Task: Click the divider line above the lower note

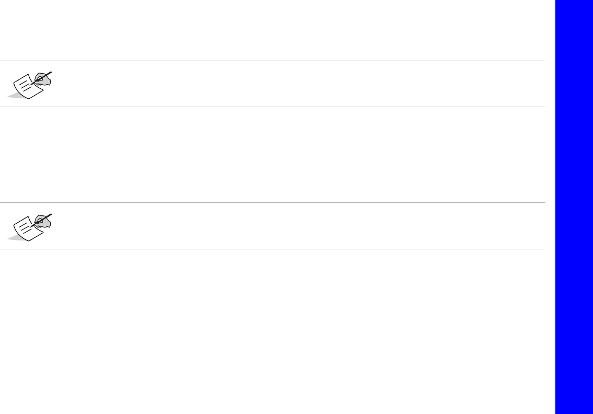Action: (272, 203)
